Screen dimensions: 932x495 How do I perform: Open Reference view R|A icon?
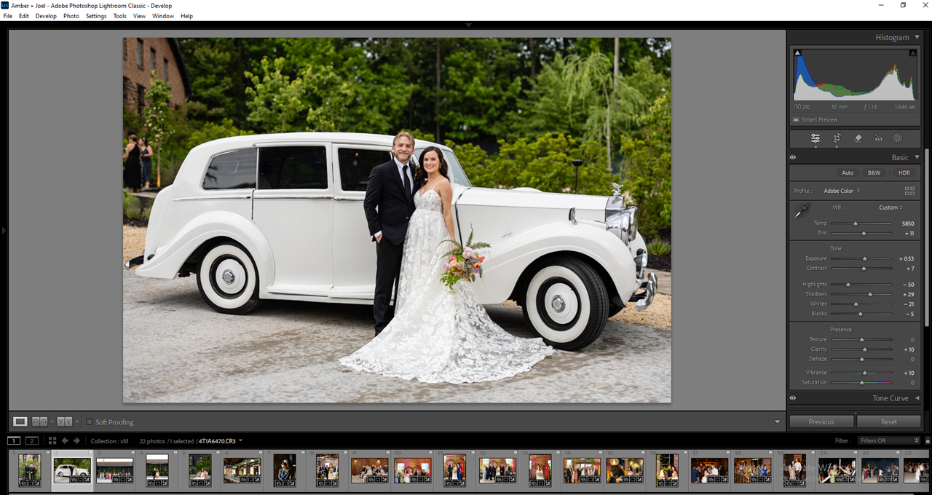click(x=39, y=421)
